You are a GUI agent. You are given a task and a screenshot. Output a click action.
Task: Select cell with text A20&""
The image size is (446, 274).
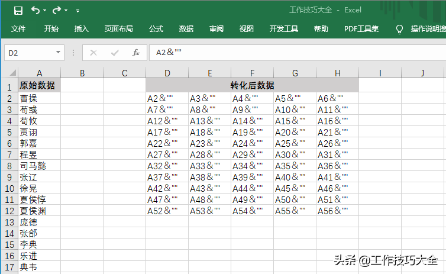click(x=295, y=132)
